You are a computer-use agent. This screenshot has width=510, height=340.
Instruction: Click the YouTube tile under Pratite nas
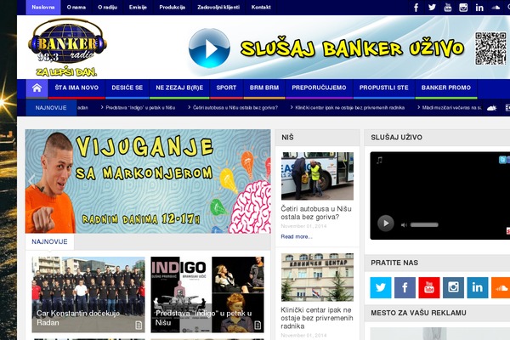click(429, 287)
